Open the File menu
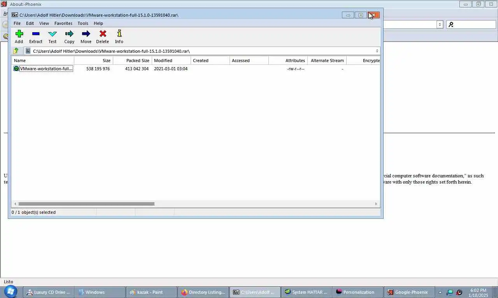 [x=17, y=23]
